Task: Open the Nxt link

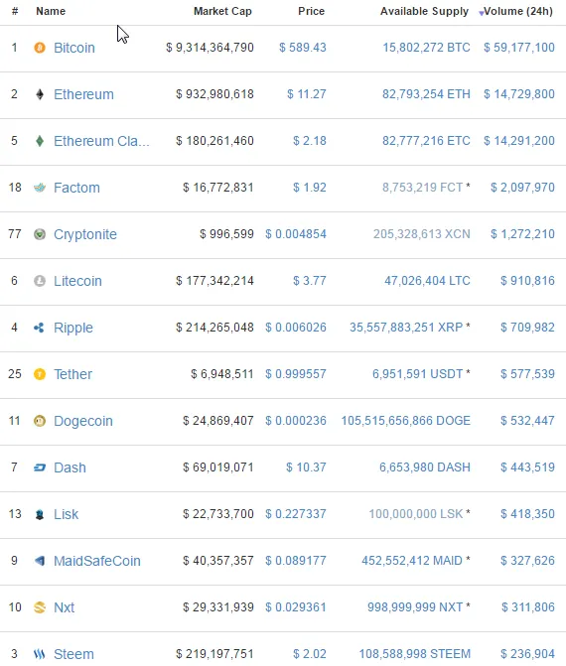Action: click(64, 607)
